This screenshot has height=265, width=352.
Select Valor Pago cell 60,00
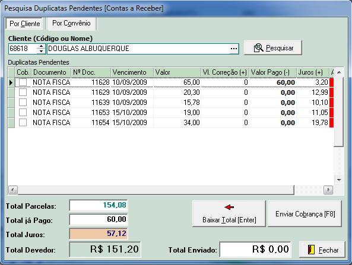(272, 82)
